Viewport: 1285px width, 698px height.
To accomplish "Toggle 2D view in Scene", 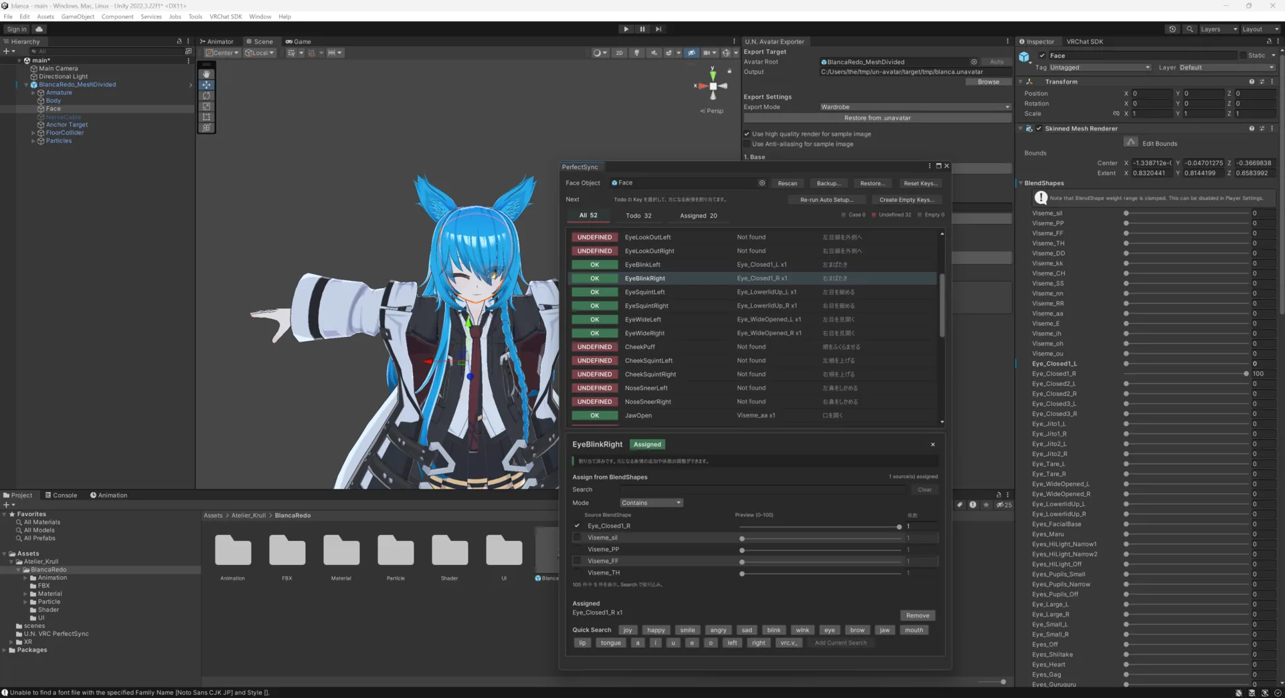I will (x=619, y=53).
